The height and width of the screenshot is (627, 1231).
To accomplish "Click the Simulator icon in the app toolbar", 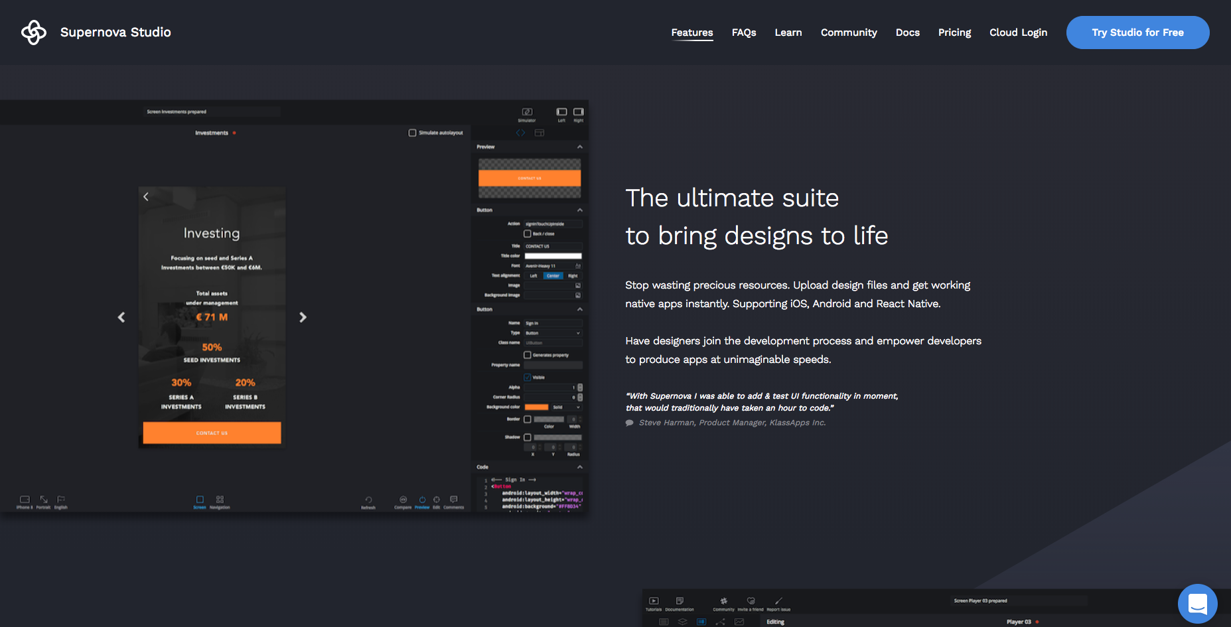I will [x=527, y=112].
